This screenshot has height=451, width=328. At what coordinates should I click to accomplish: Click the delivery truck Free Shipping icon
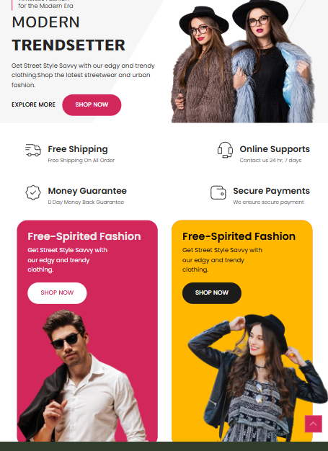coord(33,150)
